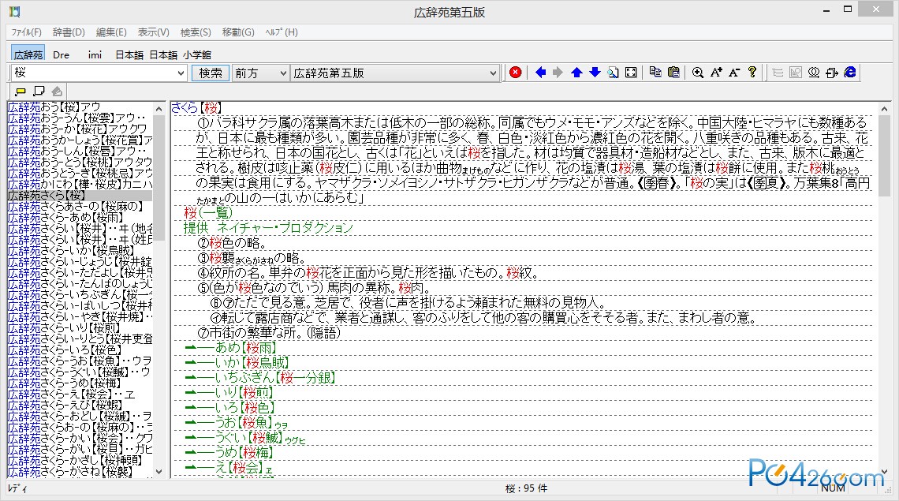Open help with the yellow question mark icon

[x=752, y=73]
